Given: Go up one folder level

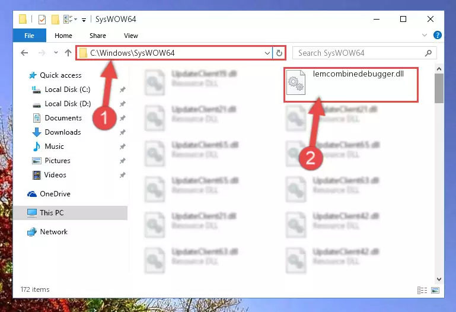Looking at the screenshot, I should coord(68,53).
